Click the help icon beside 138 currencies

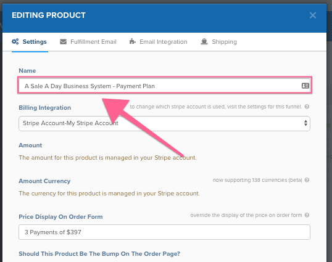[x=307, y=180]
